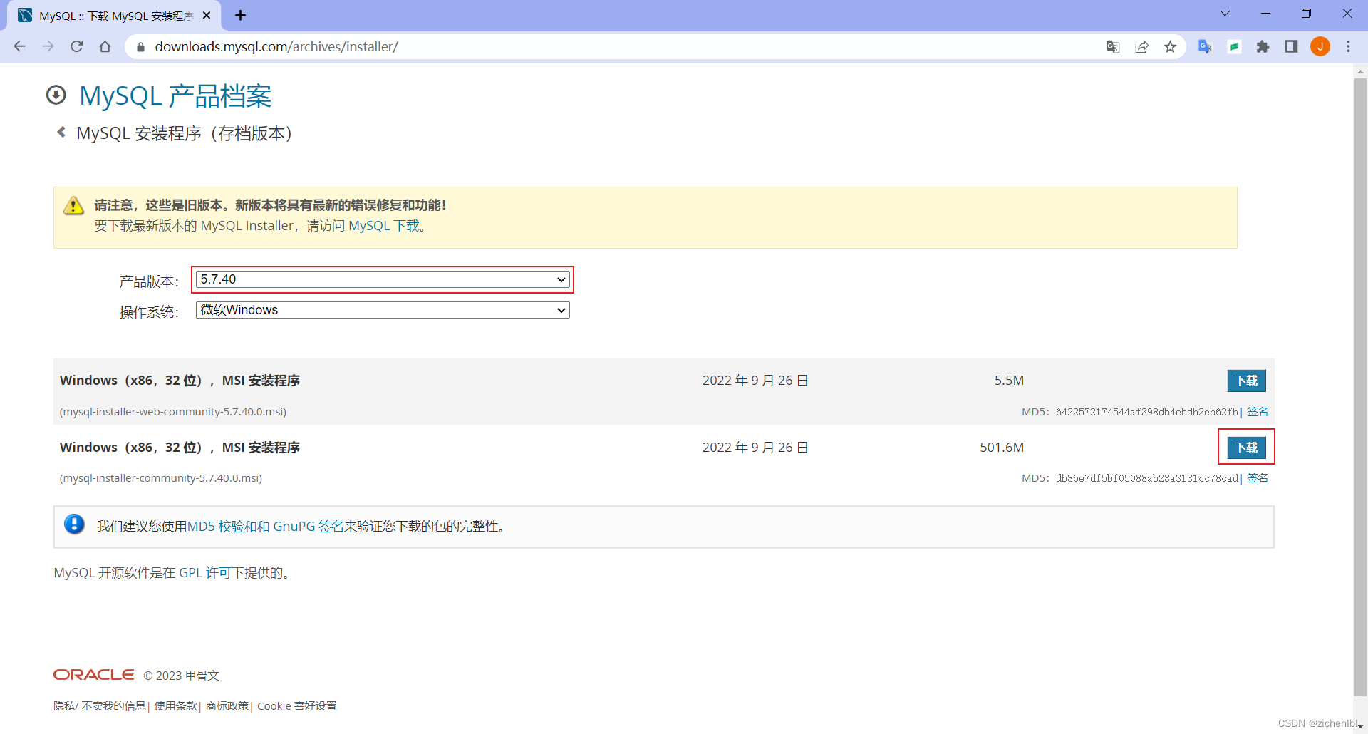Select the MySQL 下载 MySQL 安装程序 tab

[x=114, y=16]
